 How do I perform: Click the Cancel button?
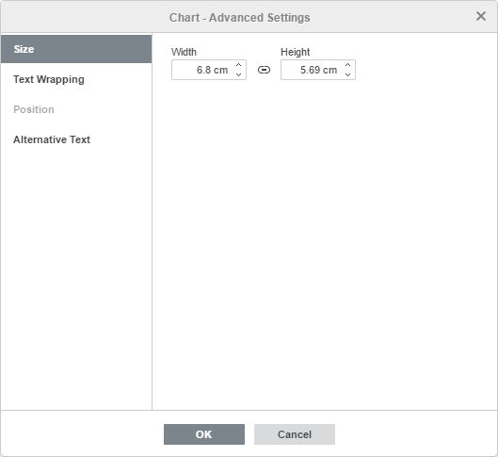click(295, 434)
